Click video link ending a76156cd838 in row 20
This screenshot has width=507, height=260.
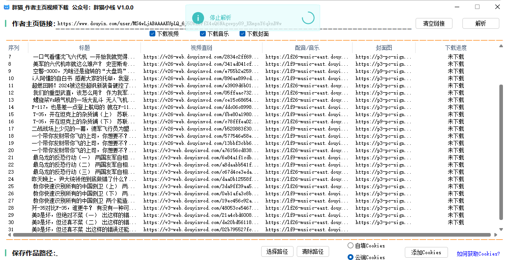click(201, 150)
